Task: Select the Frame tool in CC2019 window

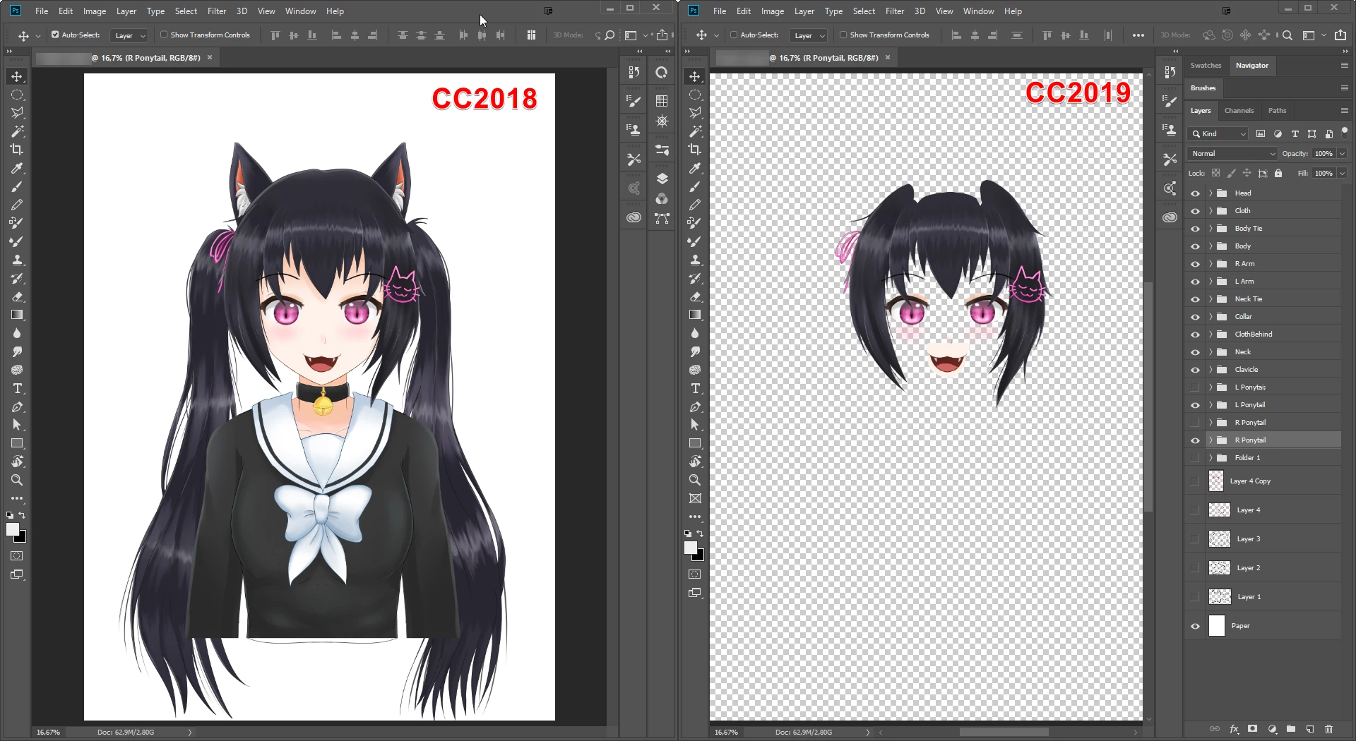Action: point(695,498)
